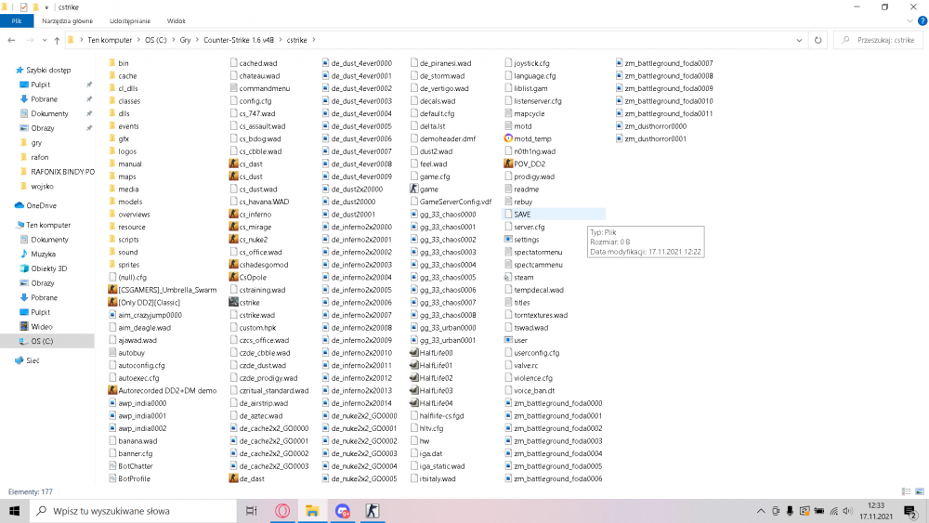Open Counter-Strike from taskbar

click(373, 511)
